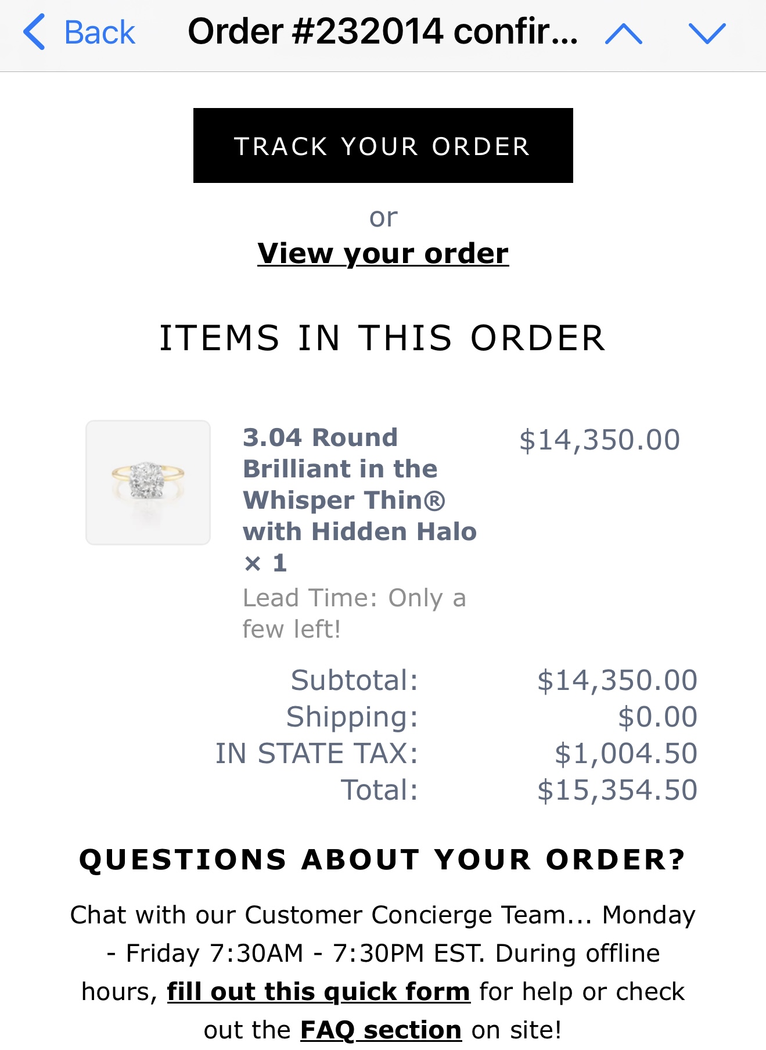
Task: Tap the Questions About Your Order heading
Action: (383, 859)
